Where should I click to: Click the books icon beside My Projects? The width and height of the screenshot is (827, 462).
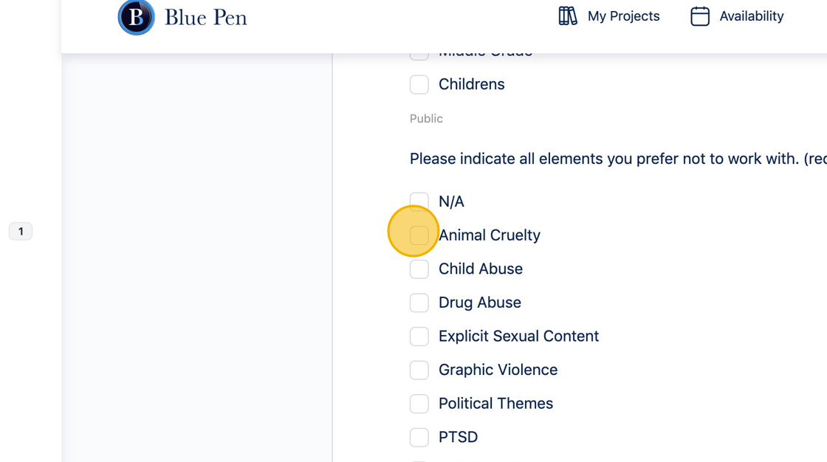point(567,16)
